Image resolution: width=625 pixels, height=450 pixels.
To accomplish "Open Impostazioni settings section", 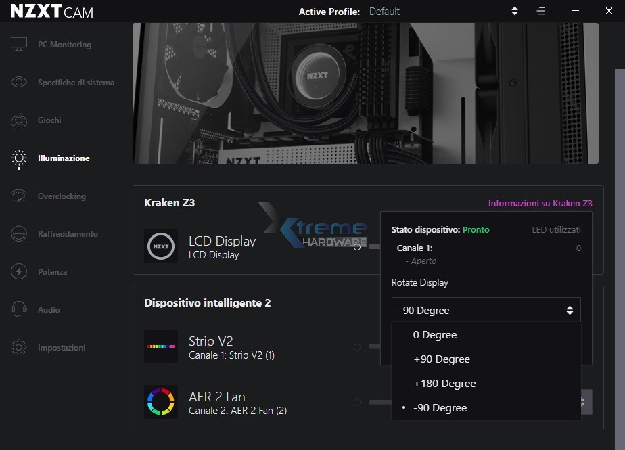I will click(62, 348).
